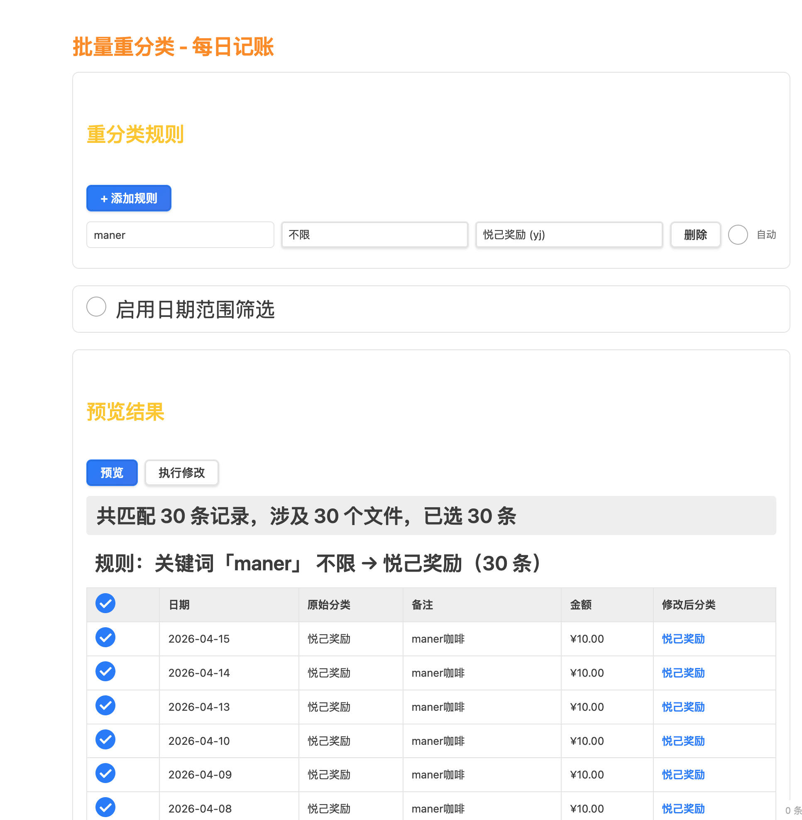802x820 pixels.
Task: Open 悦己奖励 link on the 2026-04-15 row
Action: [682, 639]
